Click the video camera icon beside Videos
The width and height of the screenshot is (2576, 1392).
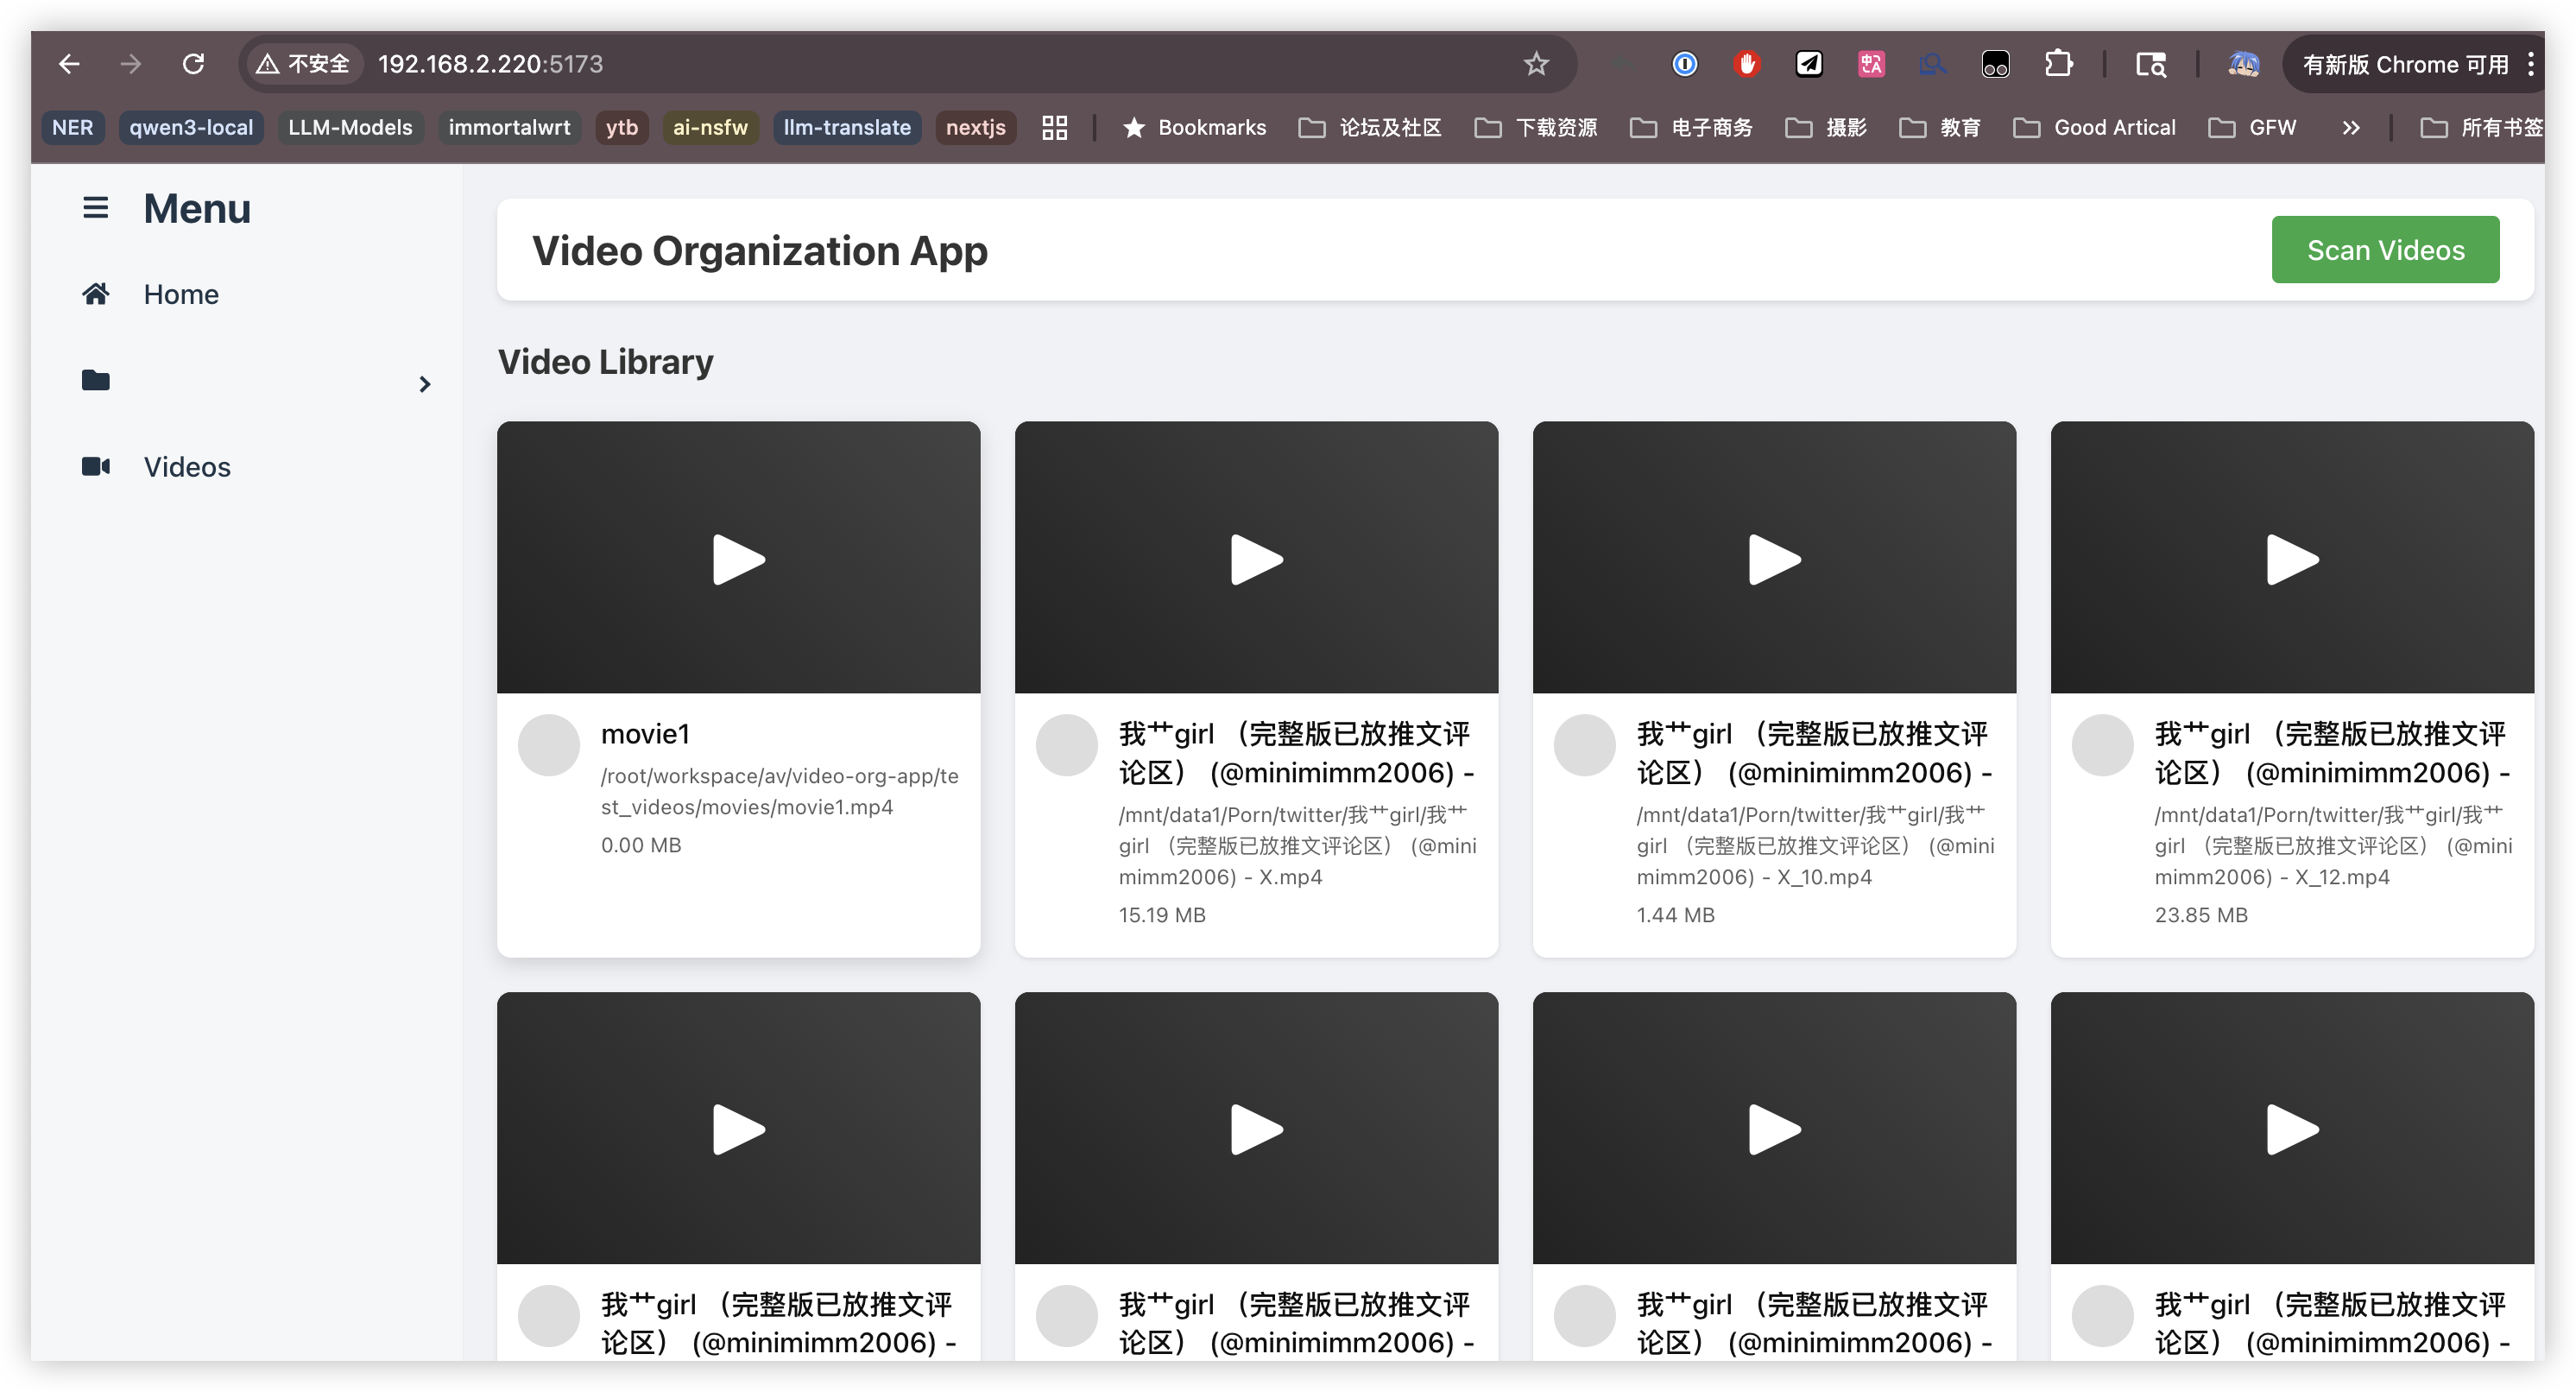tap(95, 466)
